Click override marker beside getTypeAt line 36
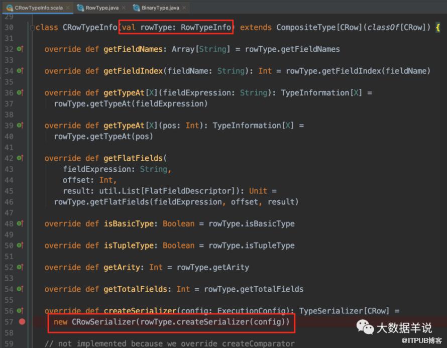447x348 pixels. pos(20,92)
